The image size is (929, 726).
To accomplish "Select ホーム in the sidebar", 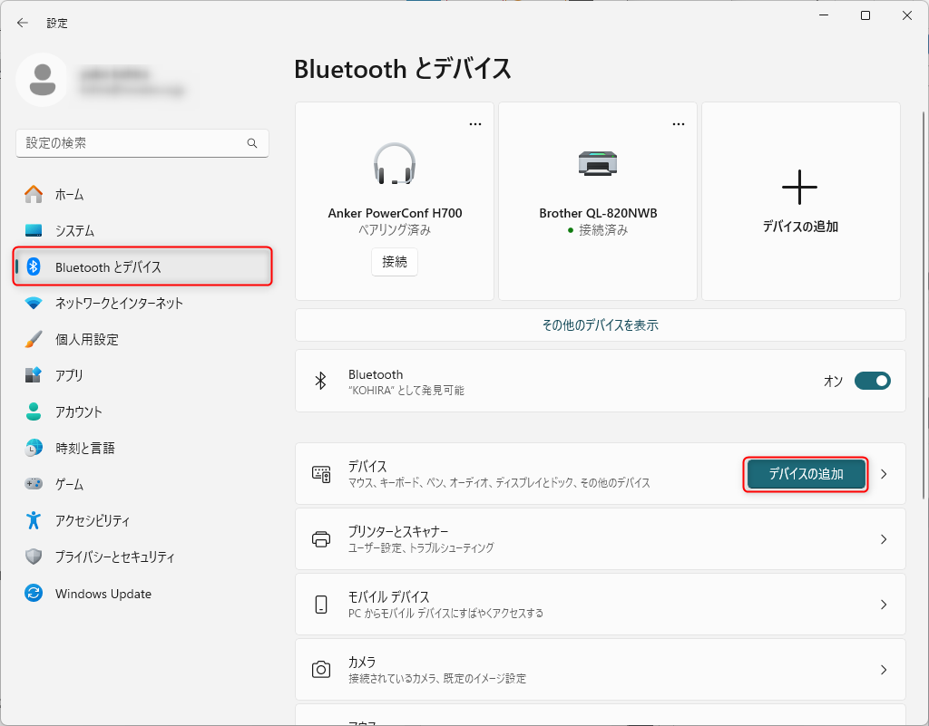I will [x=142, y=194].
